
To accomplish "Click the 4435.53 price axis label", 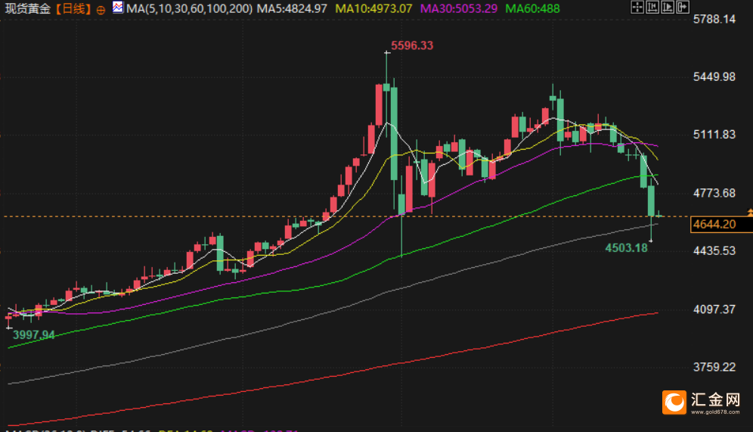I will [714, 251].
